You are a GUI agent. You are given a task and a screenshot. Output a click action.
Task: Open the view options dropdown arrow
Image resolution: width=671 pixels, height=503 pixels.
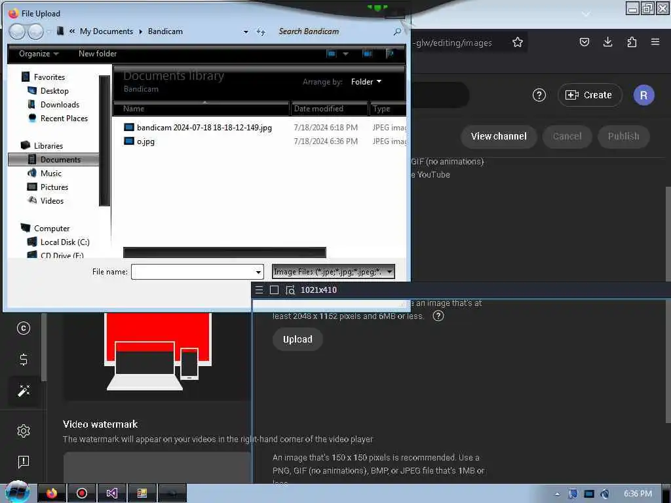tap(345, 54)
